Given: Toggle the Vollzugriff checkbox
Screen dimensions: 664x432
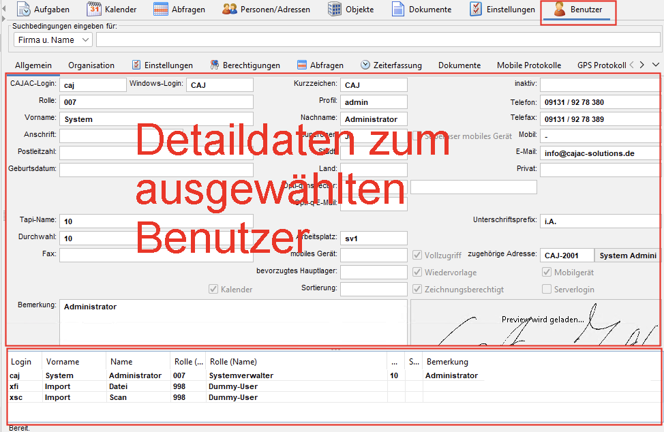Looking at the screenshot, I should pos(418,255).
